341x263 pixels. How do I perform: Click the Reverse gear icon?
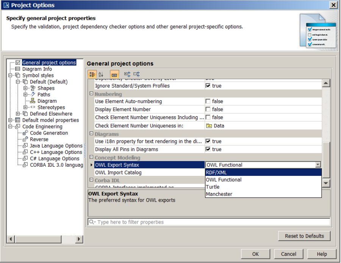click(25, 139)
